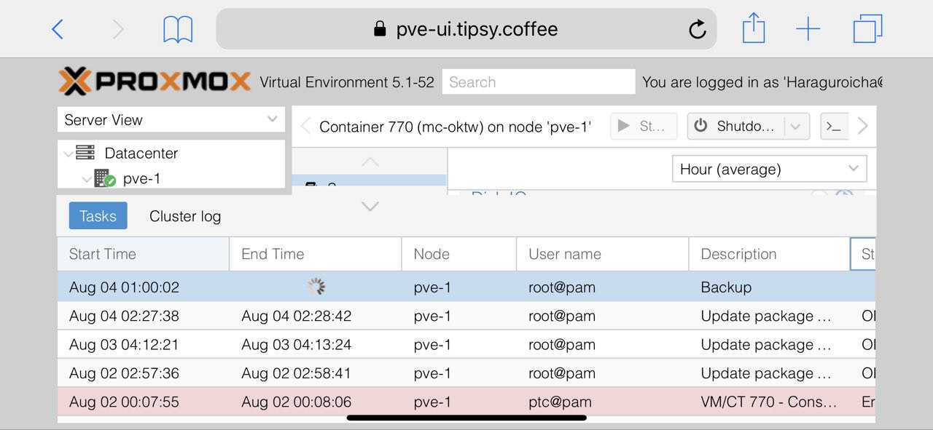This screenshot has height=430, width=933.
Task: Click the spinning progress indicator of Backup task
Action: pos(316,287)
